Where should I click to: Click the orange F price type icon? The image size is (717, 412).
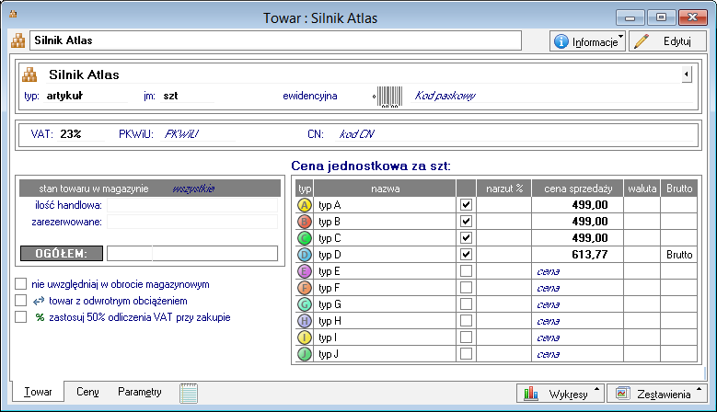304,288
